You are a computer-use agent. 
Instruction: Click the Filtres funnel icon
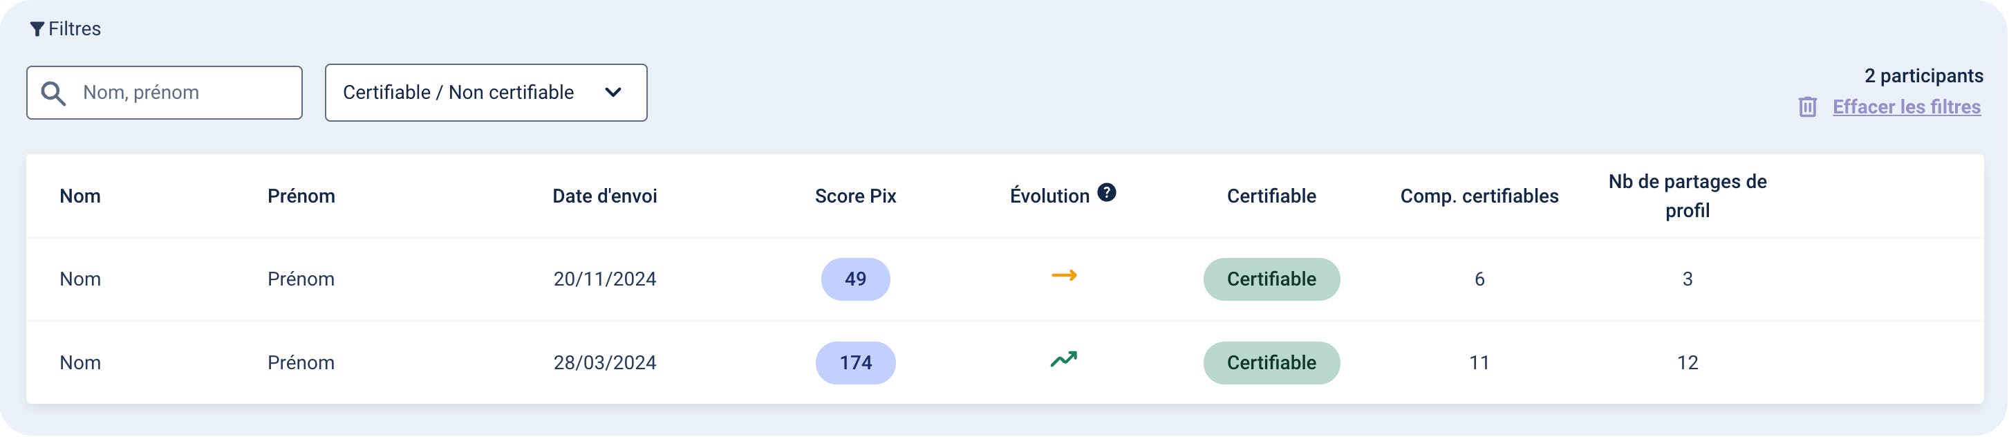tap(37, 30)
